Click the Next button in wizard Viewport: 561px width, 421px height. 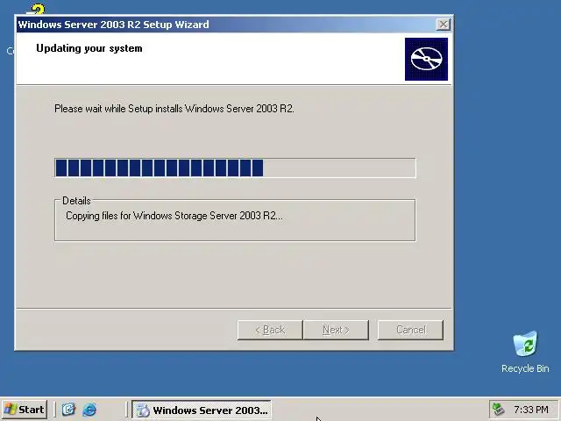click(x=336, y=330)
